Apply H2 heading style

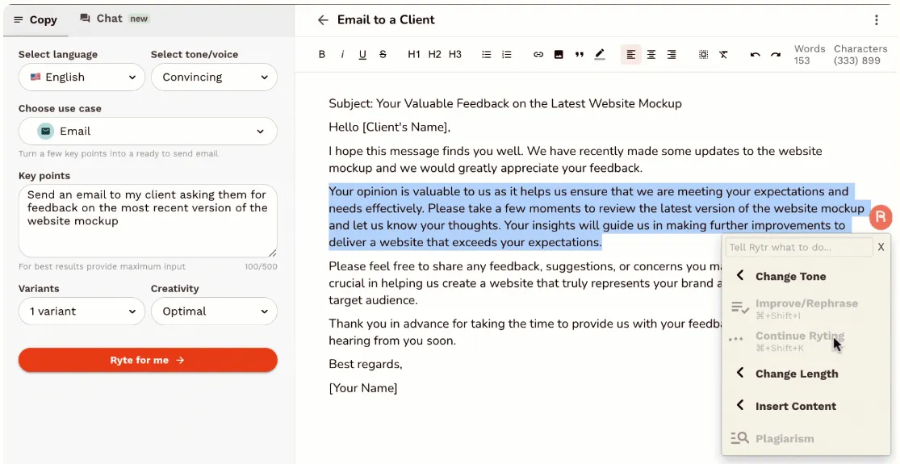[x=434, y=55]
